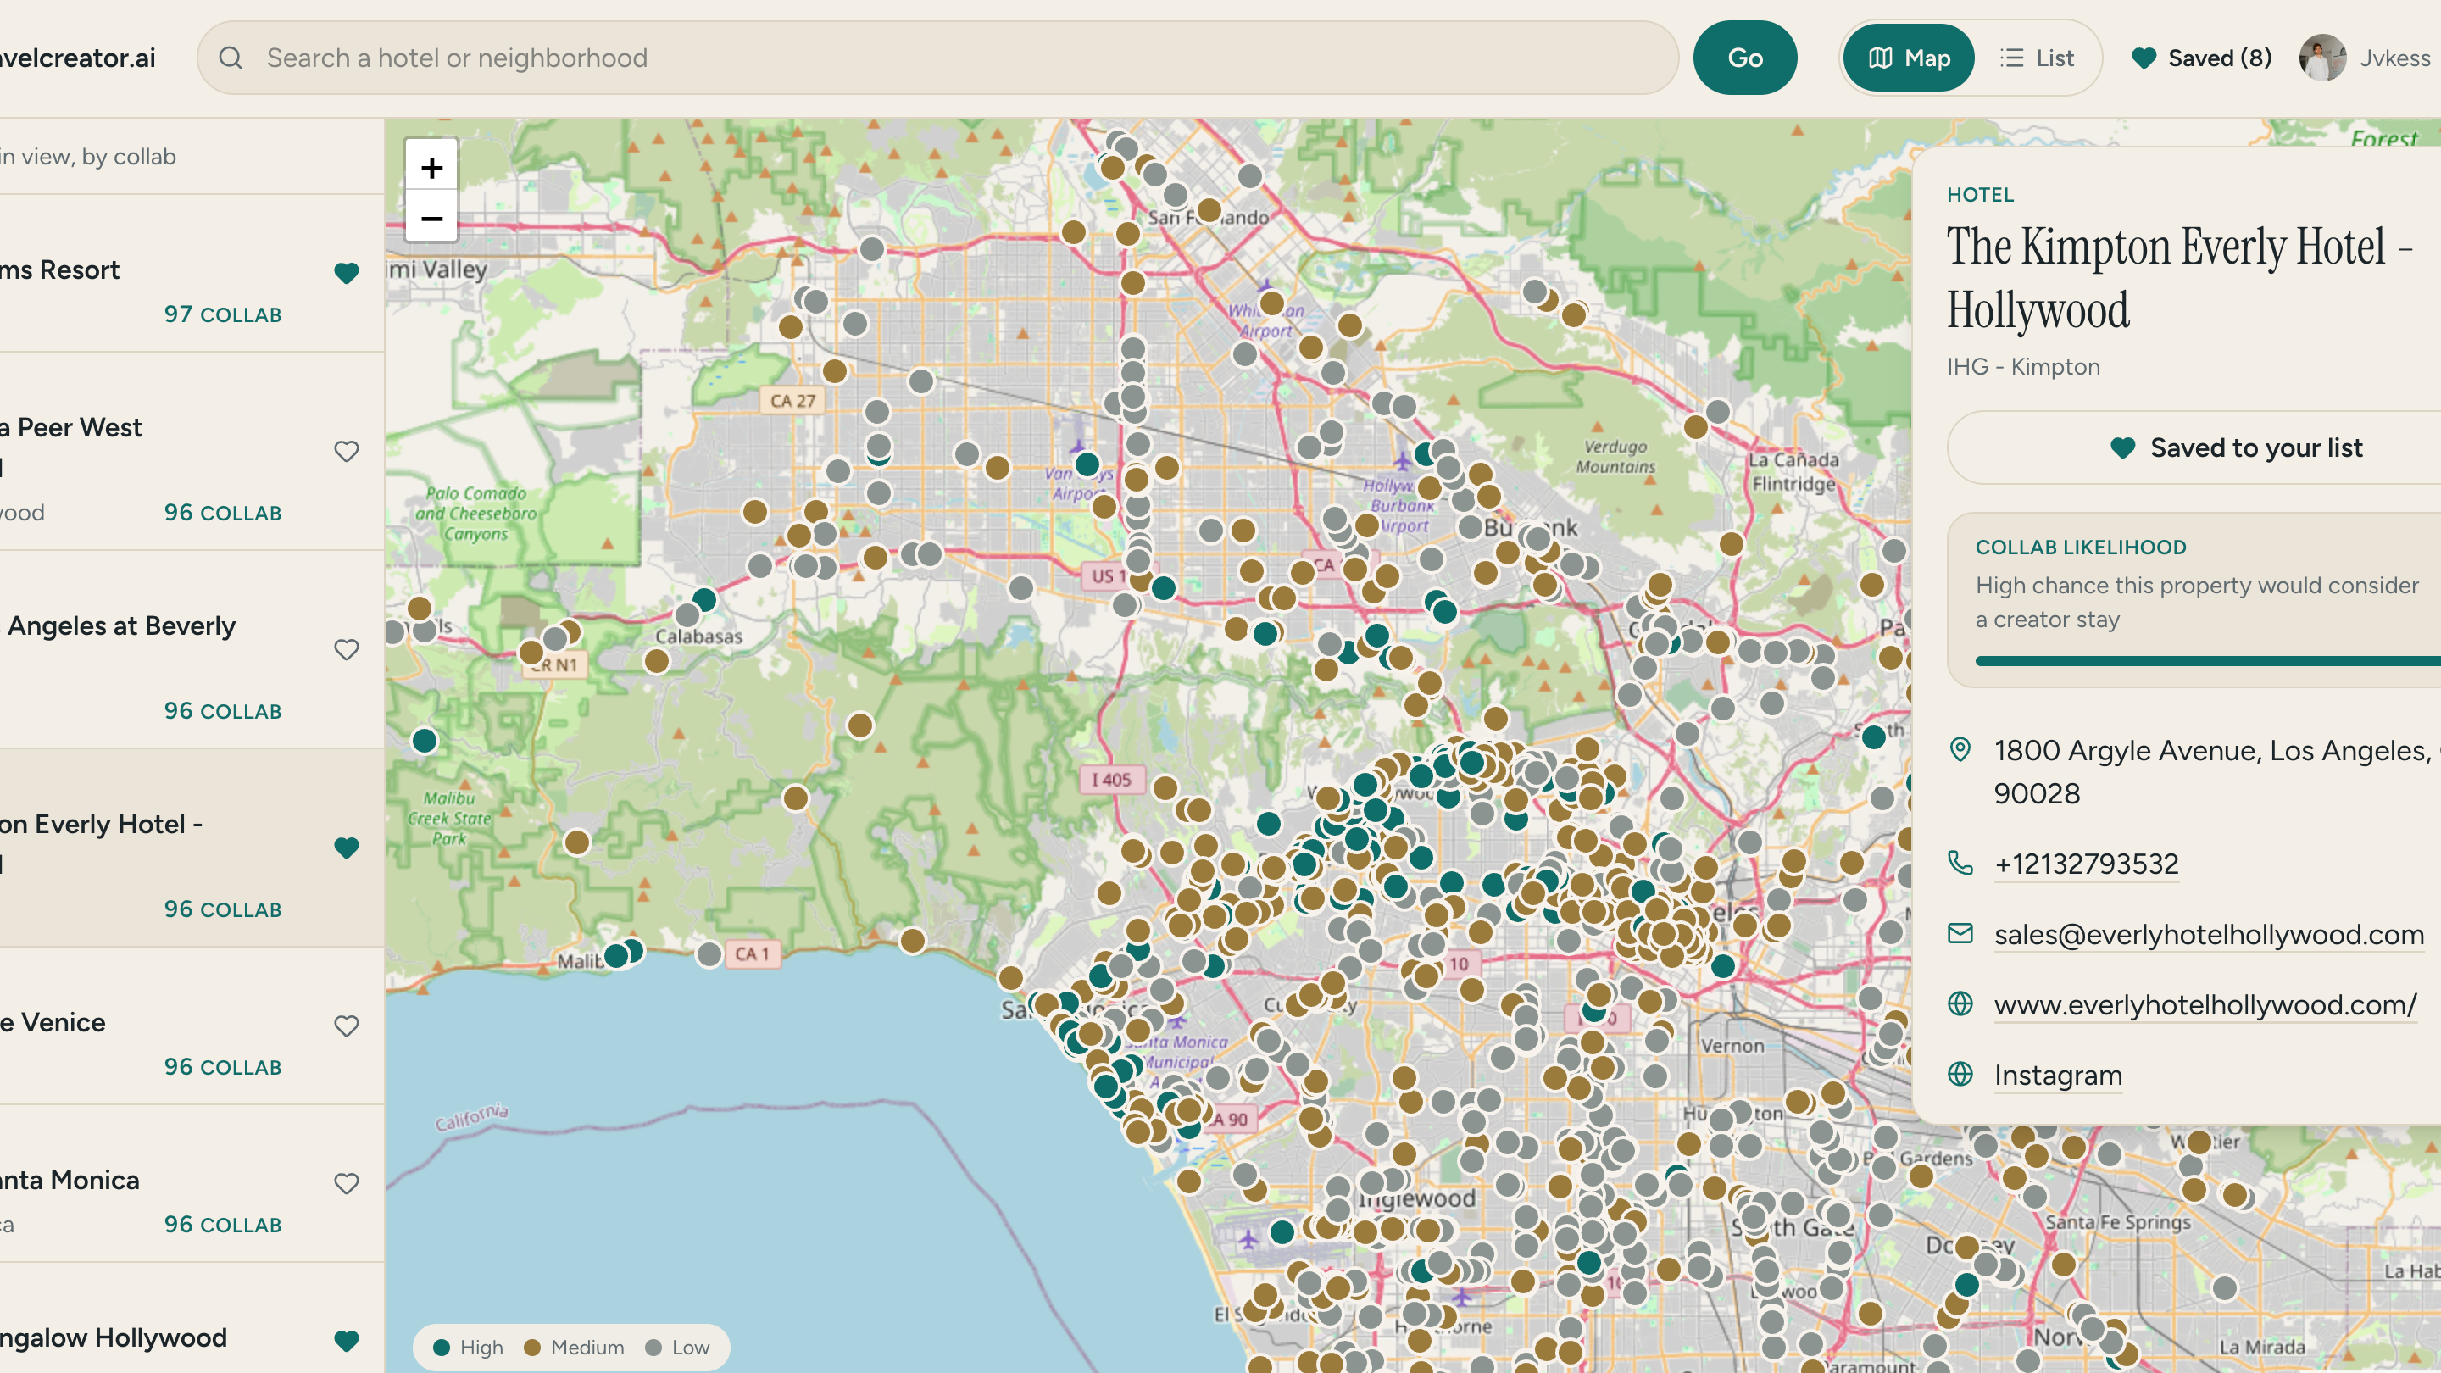Click the List tab's list icon
The image size is (2441, 1373).
coord(2012,58)
